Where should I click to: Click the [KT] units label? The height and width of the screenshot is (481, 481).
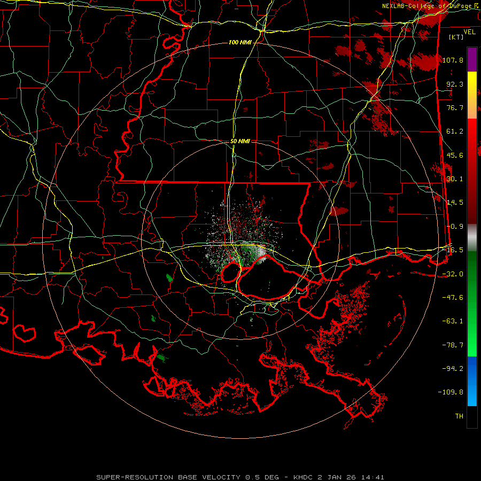coord(456,37)
